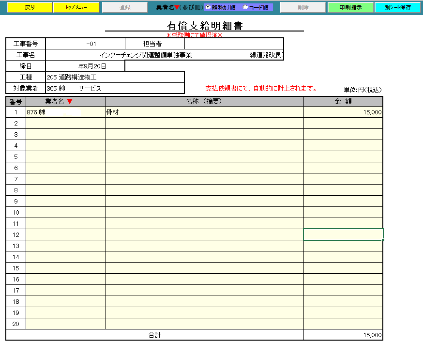Click the green 印刷指示 print button
Image resolution: width=423 pixels, height=344 pixels.
[350, 8]
